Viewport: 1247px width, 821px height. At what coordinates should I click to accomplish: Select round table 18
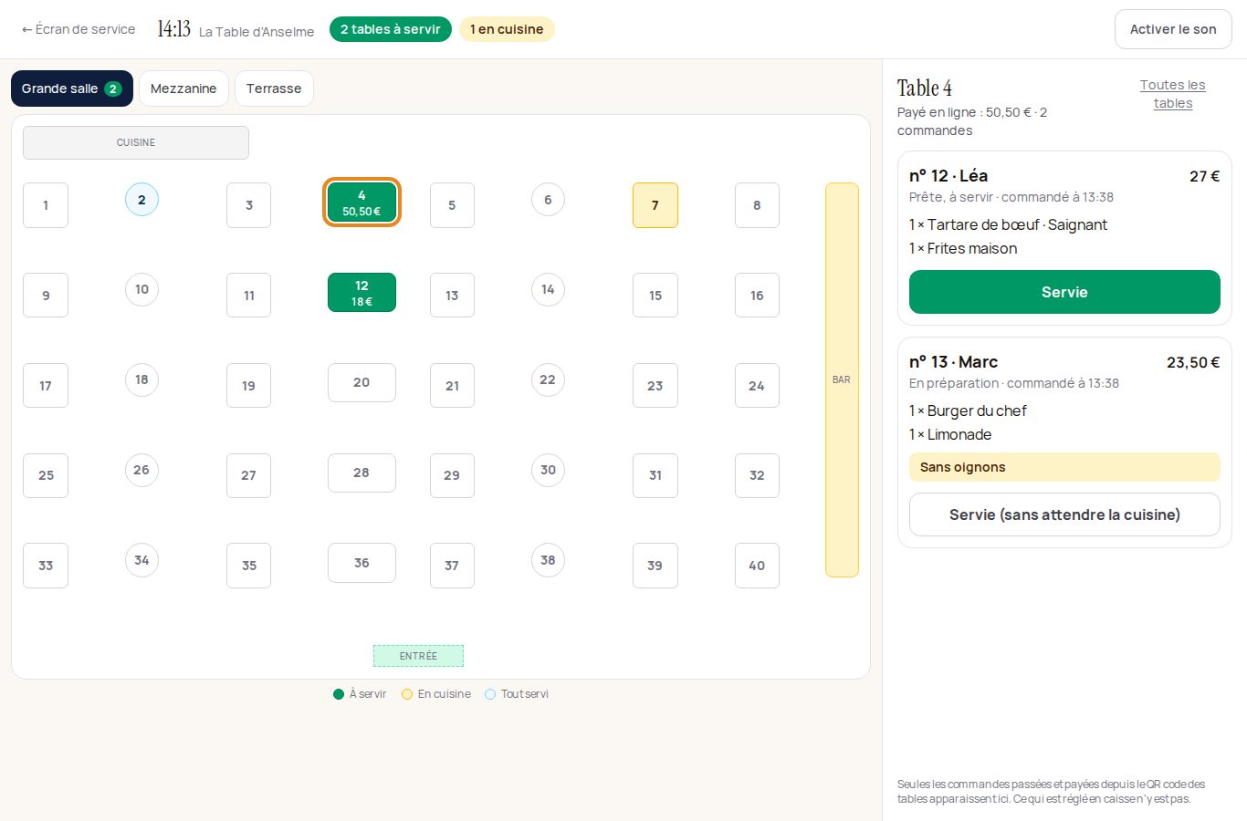click(141, 379)
